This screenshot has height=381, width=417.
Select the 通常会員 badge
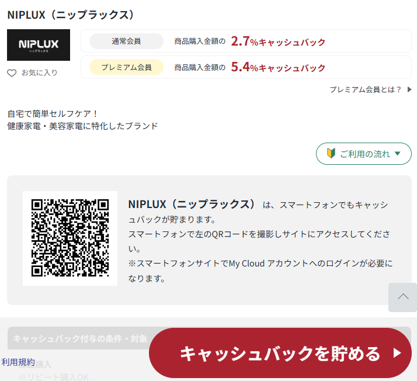point(127,41)
